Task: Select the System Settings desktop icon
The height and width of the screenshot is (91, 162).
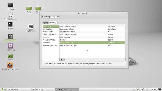Action: [x=10, y=36]
